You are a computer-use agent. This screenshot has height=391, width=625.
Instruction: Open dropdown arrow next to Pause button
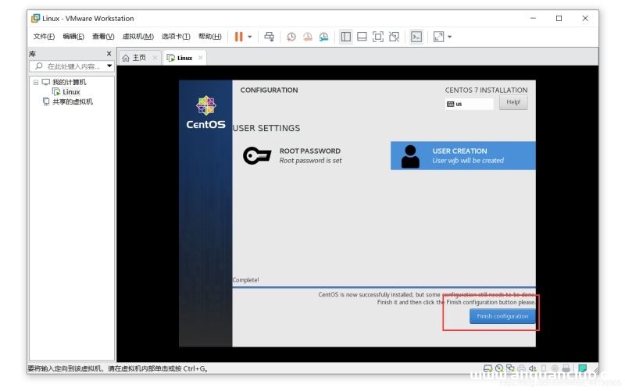(250, 37)
